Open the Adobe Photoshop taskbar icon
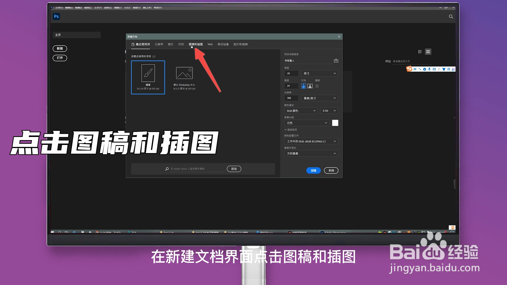 (322, 232)
